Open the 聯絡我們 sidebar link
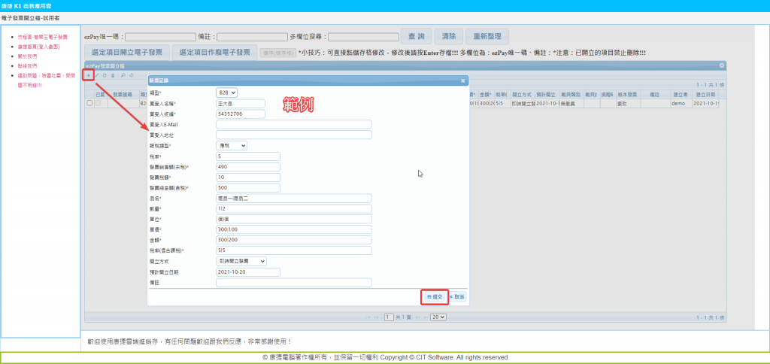This screenshot has height=364, width=770. (x=27, y=66)
